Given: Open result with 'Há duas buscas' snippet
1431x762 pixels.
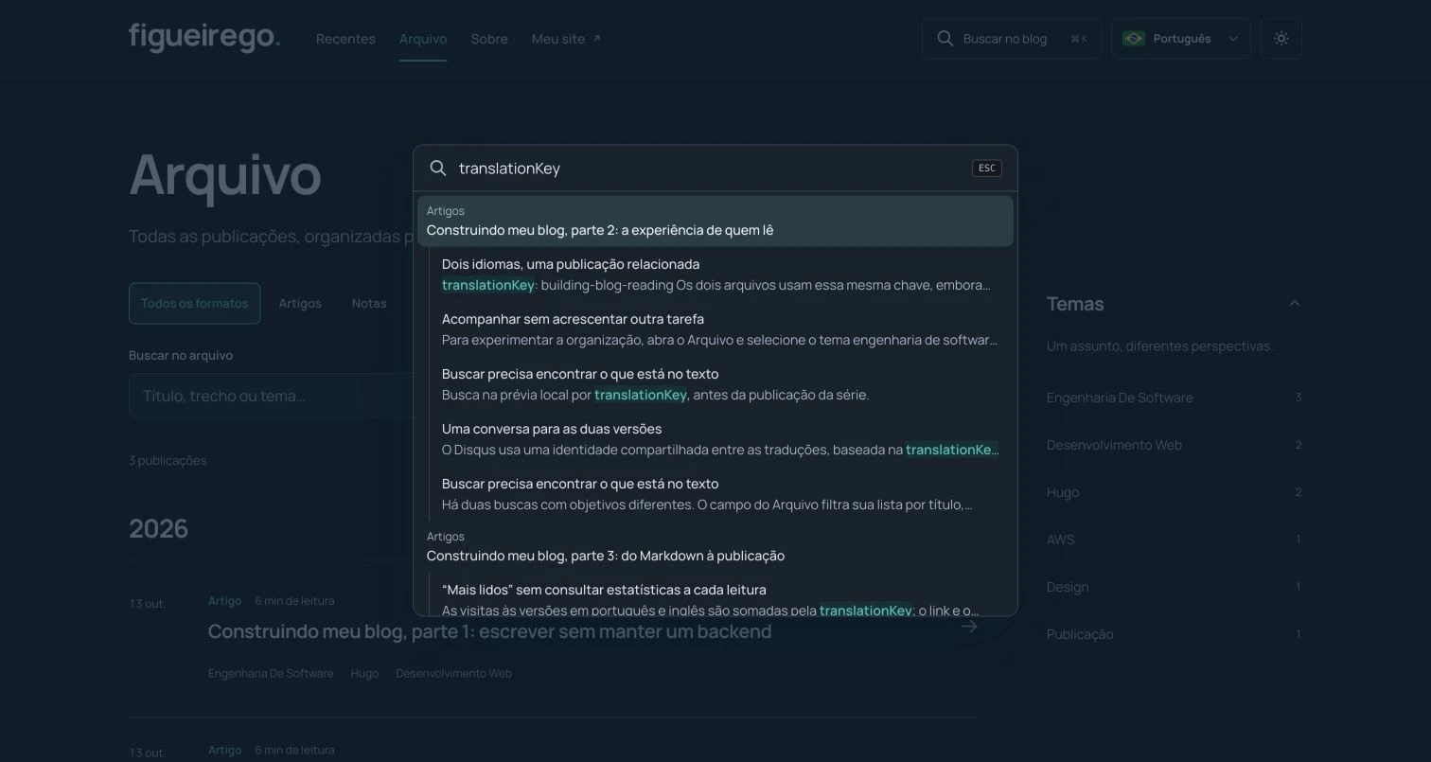Looking at the screenshot, I should click(715, 494).
